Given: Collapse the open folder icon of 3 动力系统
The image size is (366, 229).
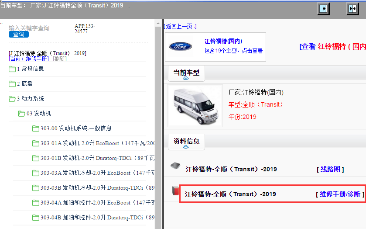Looking at the screenshot, I should [x=12, y=99].
